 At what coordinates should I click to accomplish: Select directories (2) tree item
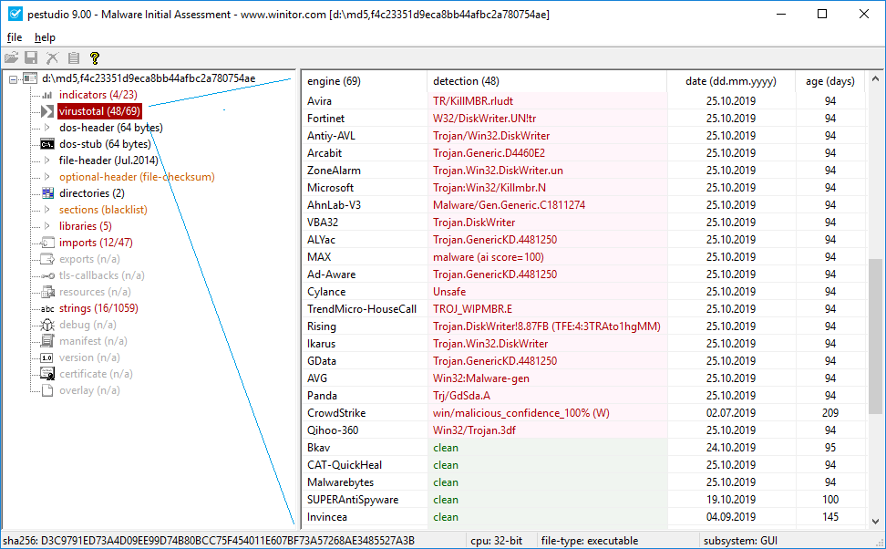click(x=91, y=193)
